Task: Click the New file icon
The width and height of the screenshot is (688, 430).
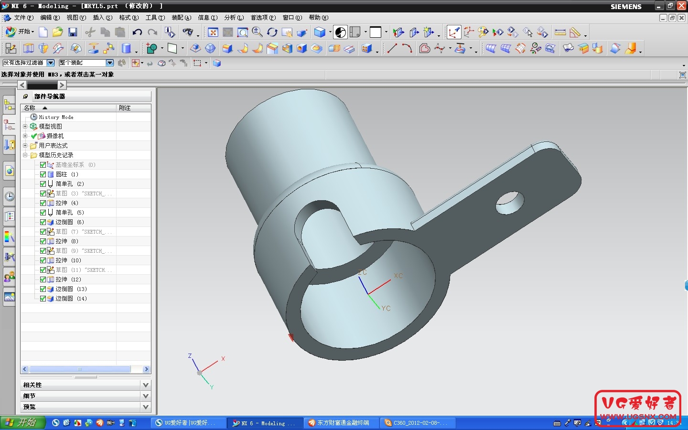Action: 43,32
